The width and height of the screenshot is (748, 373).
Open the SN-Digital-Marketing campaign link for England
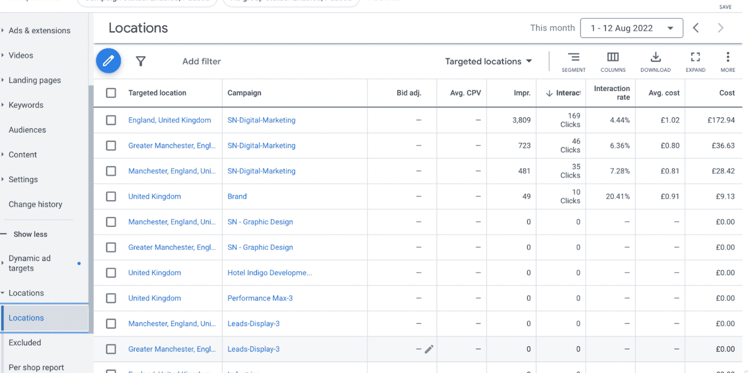pos(261,120)
